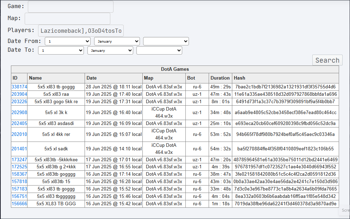
Task: Focus the Map input box
Action: [x=67, y=19]
